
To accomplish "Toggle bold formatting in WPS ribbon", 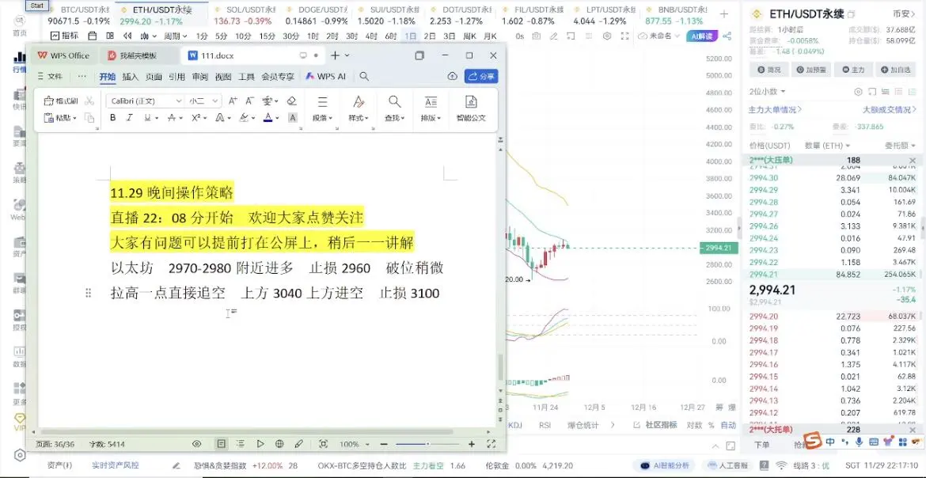I will coord(113,118).
